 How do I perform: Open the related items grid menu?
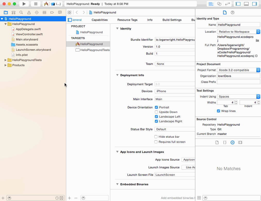69,12
